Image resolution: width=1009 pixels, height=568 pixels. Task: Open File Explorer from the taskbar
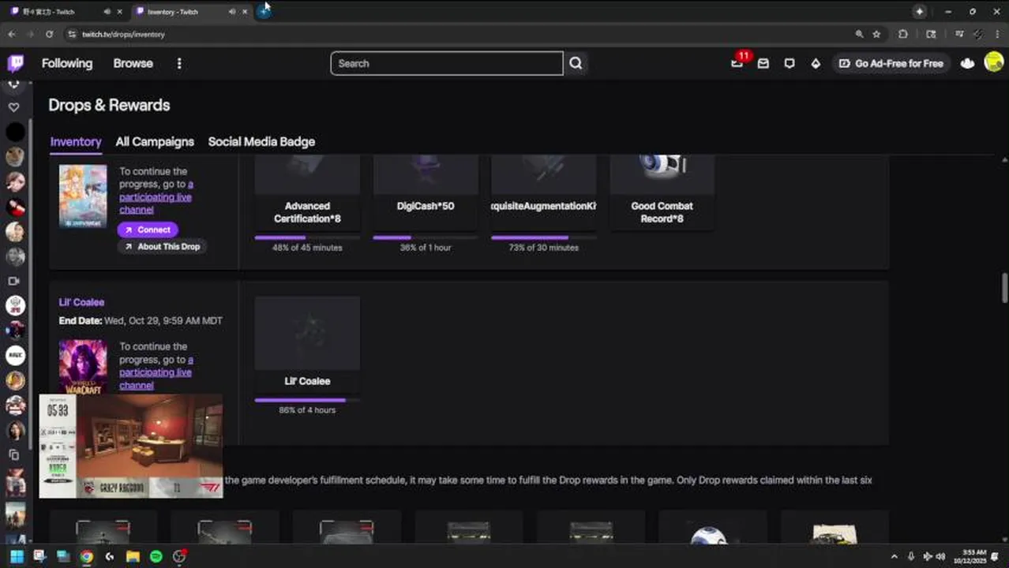[x=133, y=556]
